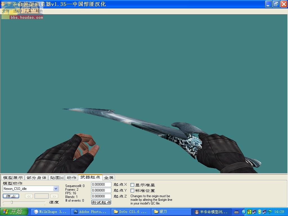
Task: Open the 银刀 folder taskbar item
Action: (171, 212)
